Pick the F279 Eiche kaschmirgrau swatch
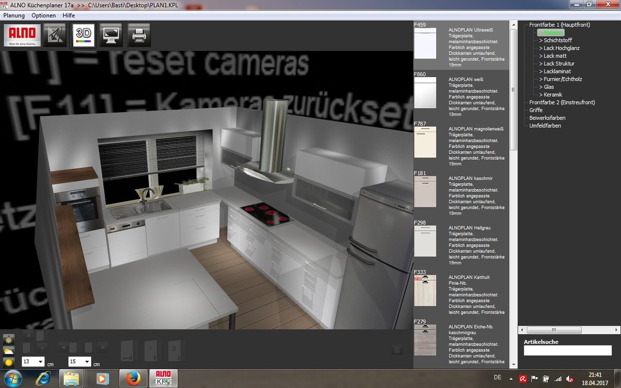The height and width of the screenshot is (388, 621). (x=425, y=340)
